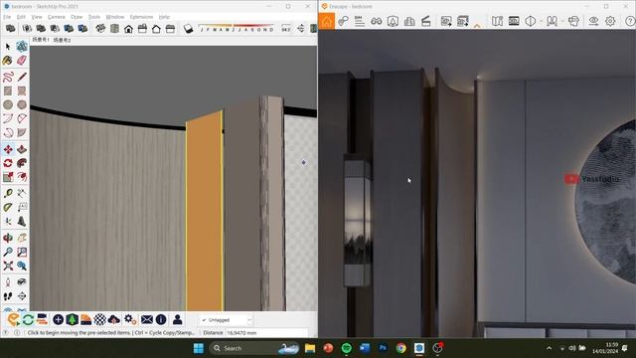Choose the Tape Measure tool
Screen dimensions: 636x358
(8, 193)
